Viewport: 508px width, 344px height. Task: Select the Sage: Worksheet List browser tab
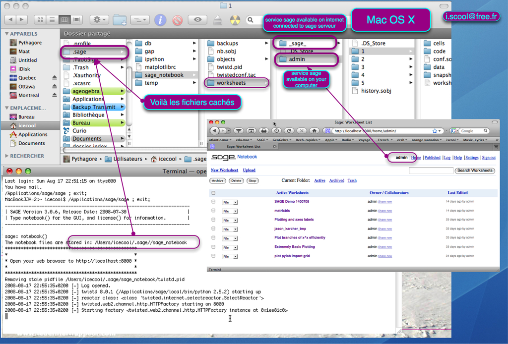click(243, 147)
